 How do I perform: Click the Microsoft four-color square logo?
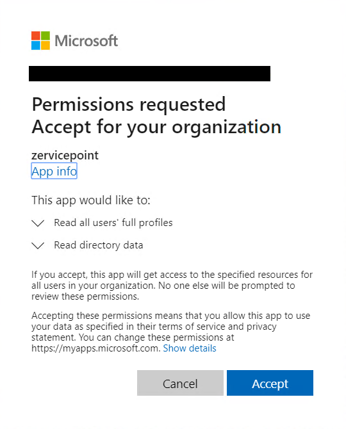click(x=40, y=40)
